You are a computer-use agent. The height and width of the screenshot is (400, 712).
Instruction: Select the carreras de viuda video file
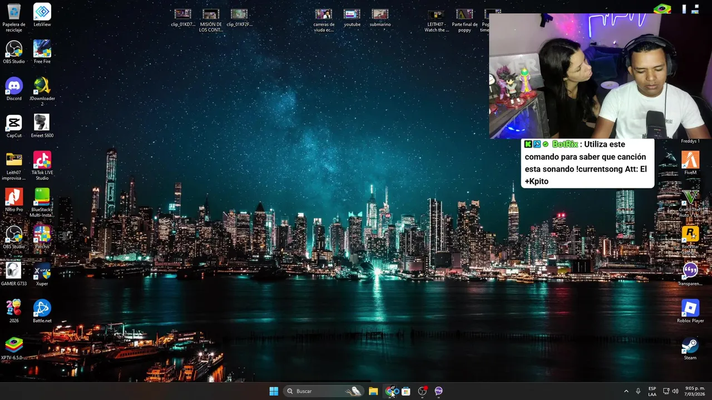coord(324,20)
